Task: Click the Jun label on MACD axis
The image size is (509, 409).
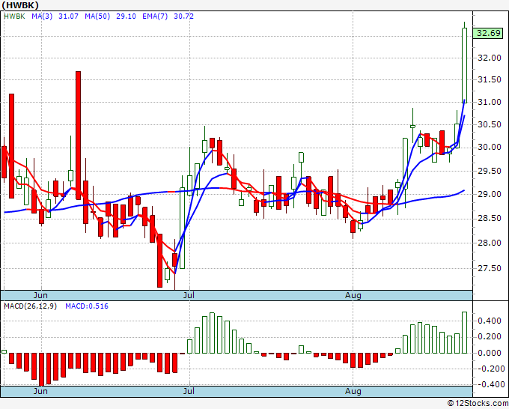Action: (40, 391)
